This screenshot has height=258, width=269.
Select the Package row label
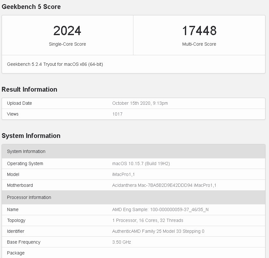point(16,253)
